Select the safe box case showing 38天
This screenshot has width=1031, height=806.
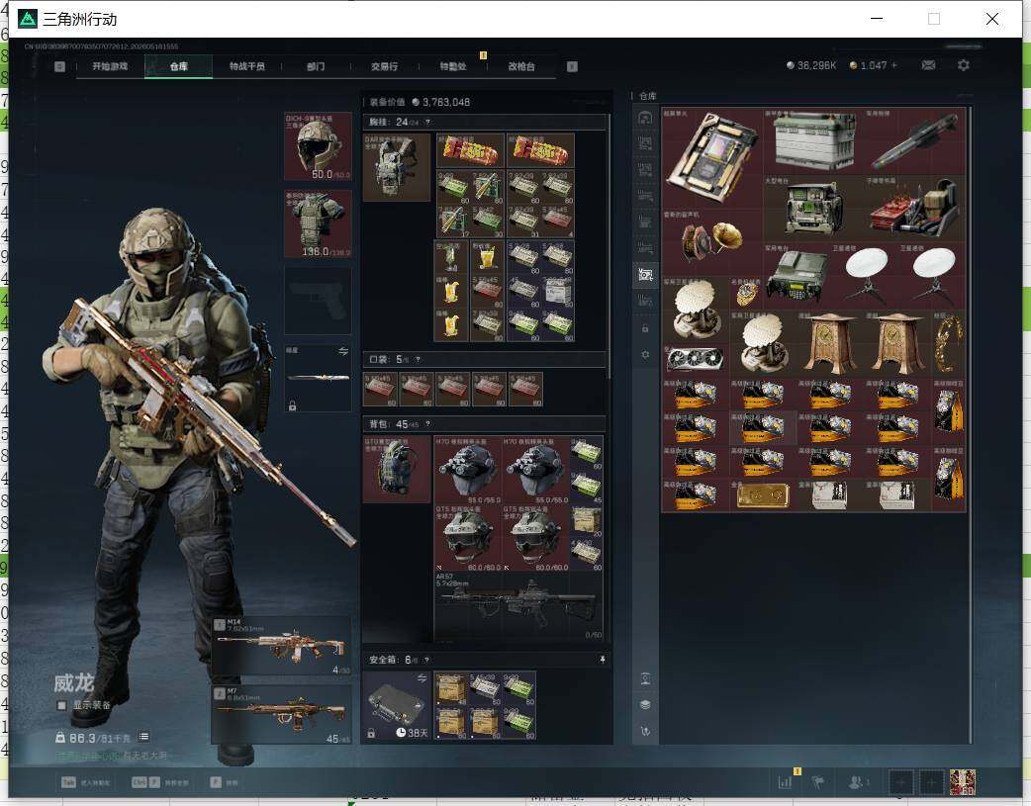point(397,705)
